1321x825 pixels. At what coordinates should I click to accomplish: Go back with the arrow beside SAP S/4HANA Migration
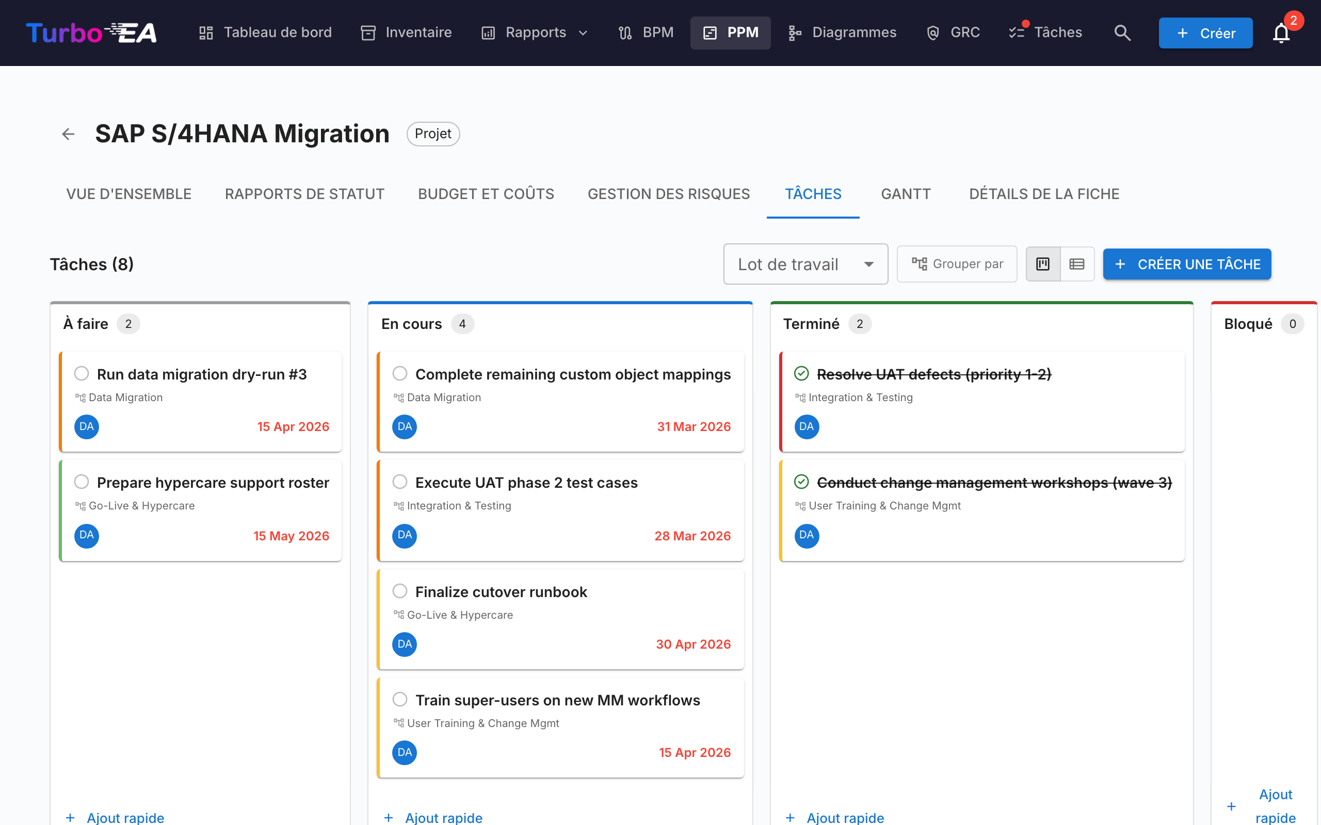68,134
